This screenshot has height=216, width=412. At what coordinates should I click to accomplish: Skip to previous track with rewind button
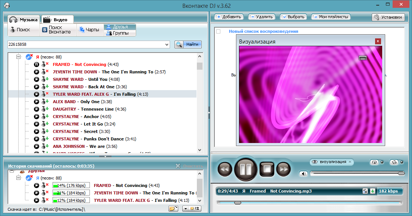coord(225,169)
